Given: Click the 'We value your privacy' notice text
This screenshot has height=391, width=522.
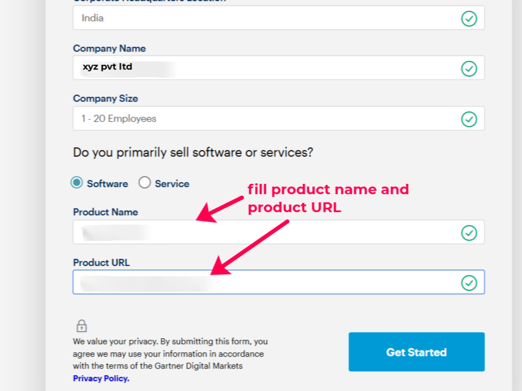Looking at the screenshot, I should click(x=170, y=354).
